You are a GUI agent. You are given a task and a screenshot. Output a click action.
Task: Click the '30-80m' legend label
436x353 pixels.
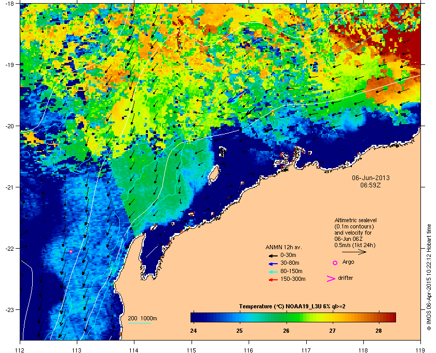click(290, 263)
